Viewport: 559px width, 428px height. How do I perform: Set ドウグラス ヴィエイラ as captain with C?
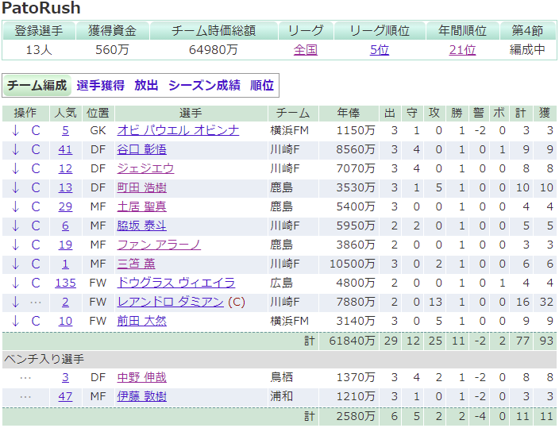pyautogui.click(x=36, y=283)
